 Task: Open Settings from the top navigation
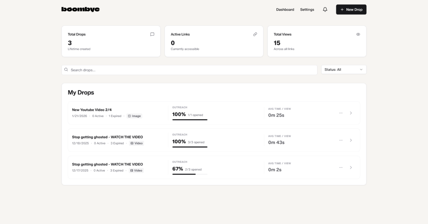[x=307, y=10]
